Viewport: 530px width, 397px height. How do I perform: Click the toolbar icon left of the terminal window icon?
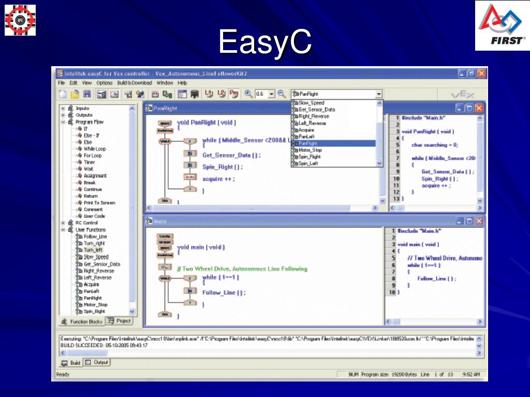coord(167,94)
